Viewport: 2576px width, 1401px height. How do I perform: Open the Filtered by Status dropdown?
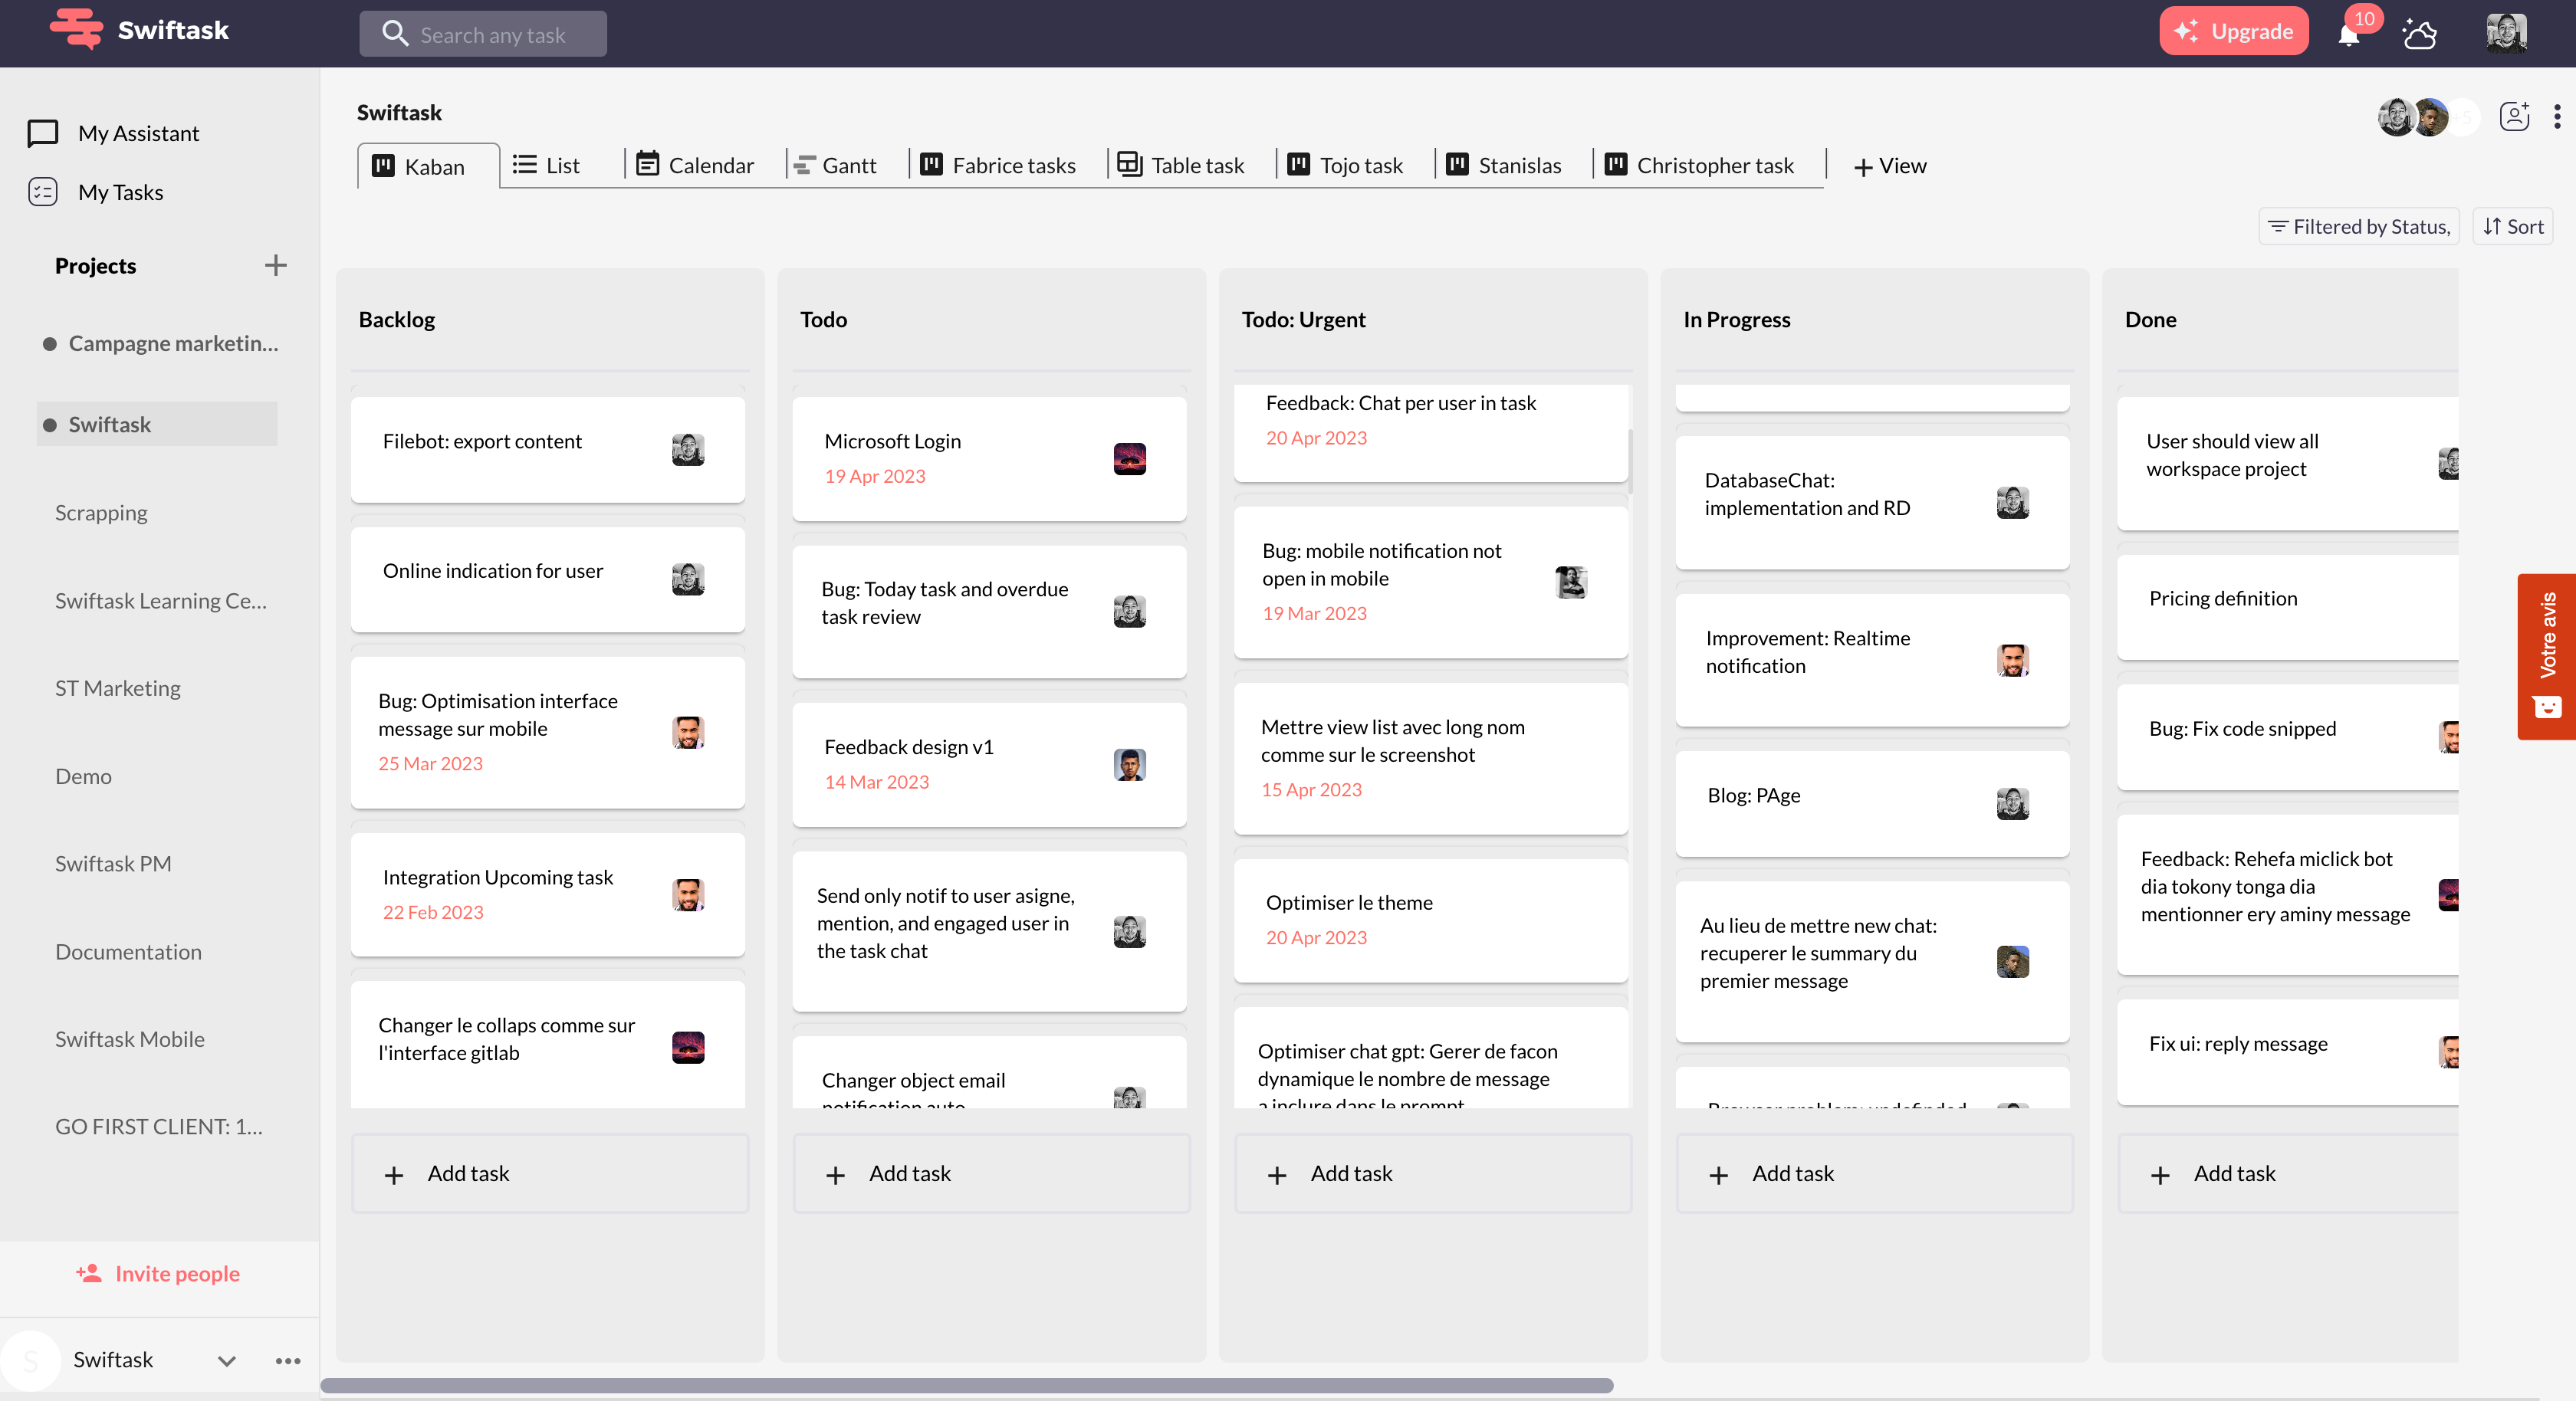[x=2358, y=227]
